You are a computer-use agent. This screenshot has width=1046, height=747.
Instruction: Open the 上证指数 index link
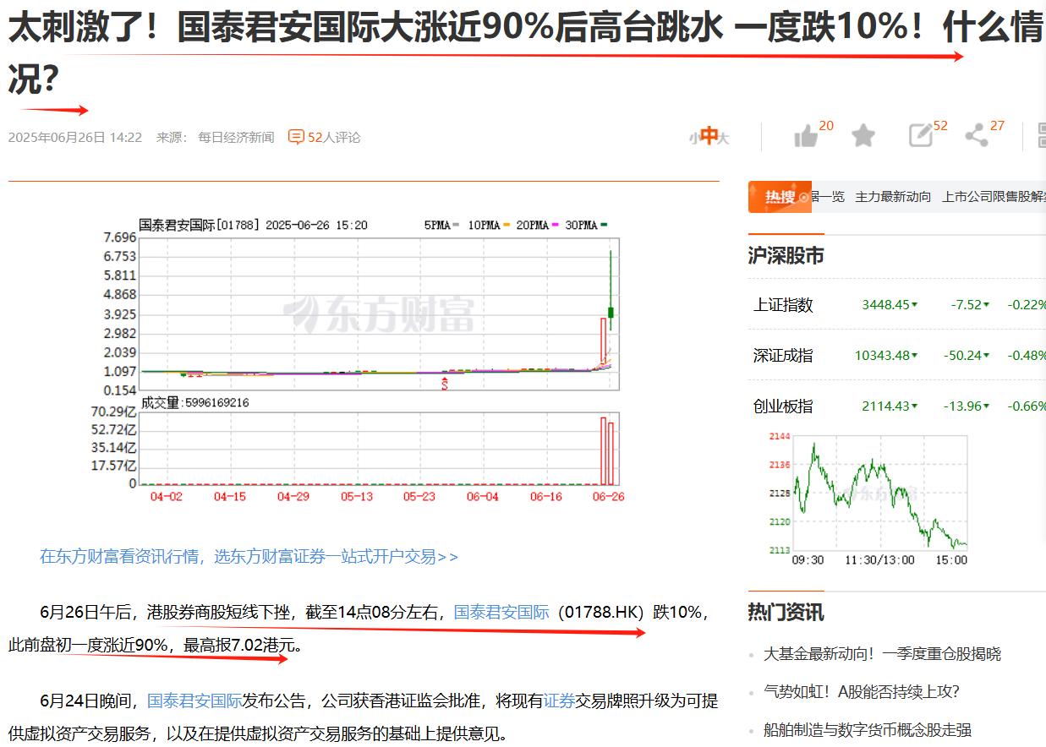point(783,305)
